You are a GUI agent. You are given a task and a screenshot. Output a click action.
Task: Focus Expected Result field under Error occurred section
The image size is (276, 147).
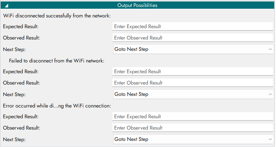click(x=193, y=116)
